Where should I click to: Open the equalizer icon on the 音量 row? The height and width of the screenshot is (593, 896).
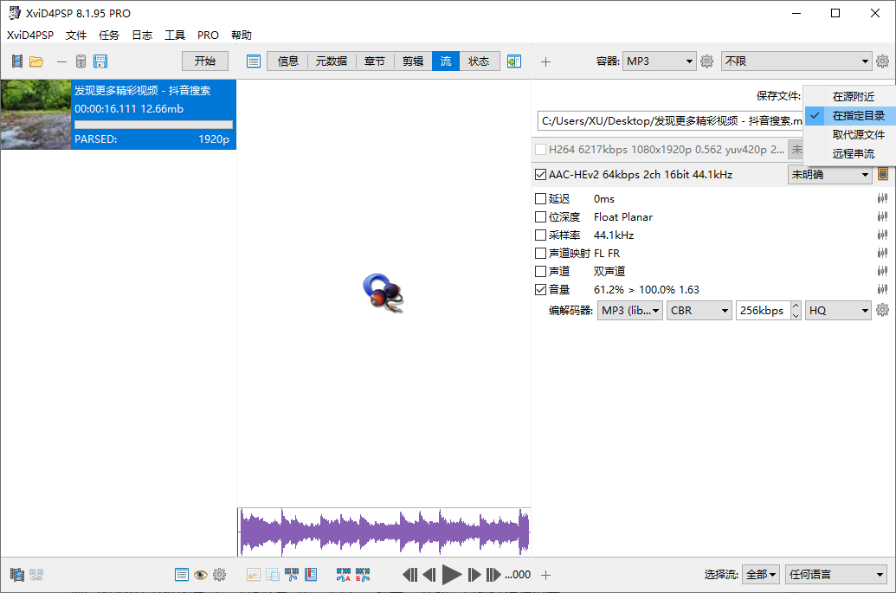point(882,289)
